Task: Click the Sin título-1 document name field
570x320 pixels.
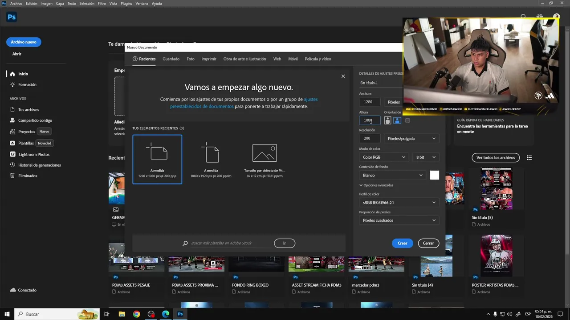Action: pyautogui.click(x=381, y=83)
